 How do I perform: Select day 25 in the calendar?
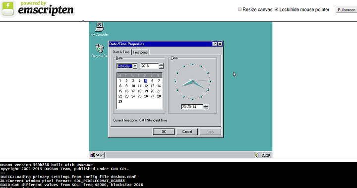pos(139,96)
